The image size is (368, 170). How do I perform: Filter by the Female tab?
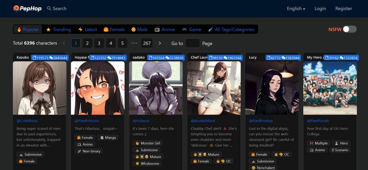114,29
